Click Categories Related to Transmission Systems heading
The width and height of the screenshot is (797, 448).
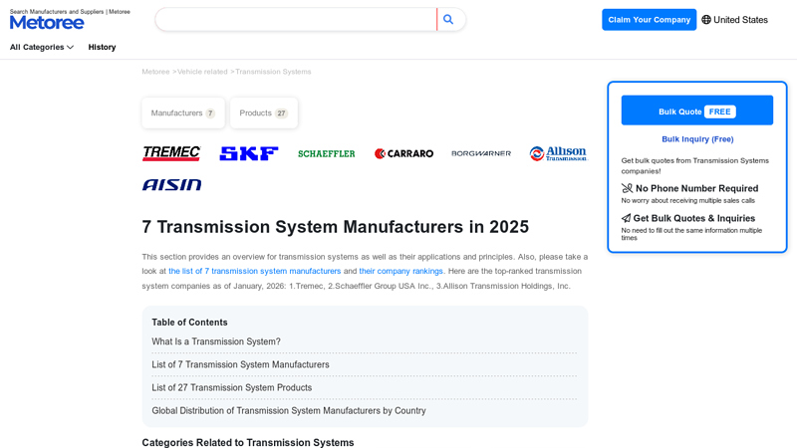point(248,442)
